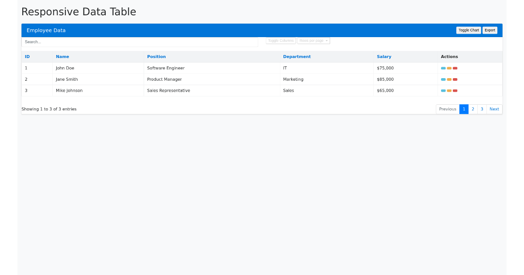Click the blue view action for Mike Johnson
The height and width of the screenshot is (275, 524).
coord(443,91)
